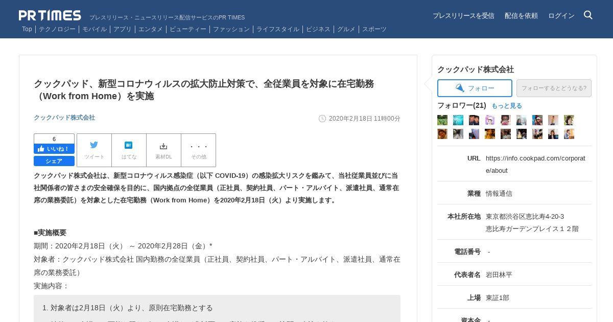The image size is (613, 322).
Task: Follow クックパッド株式会社 with フォロー button
Action: [x=475, y=88]
